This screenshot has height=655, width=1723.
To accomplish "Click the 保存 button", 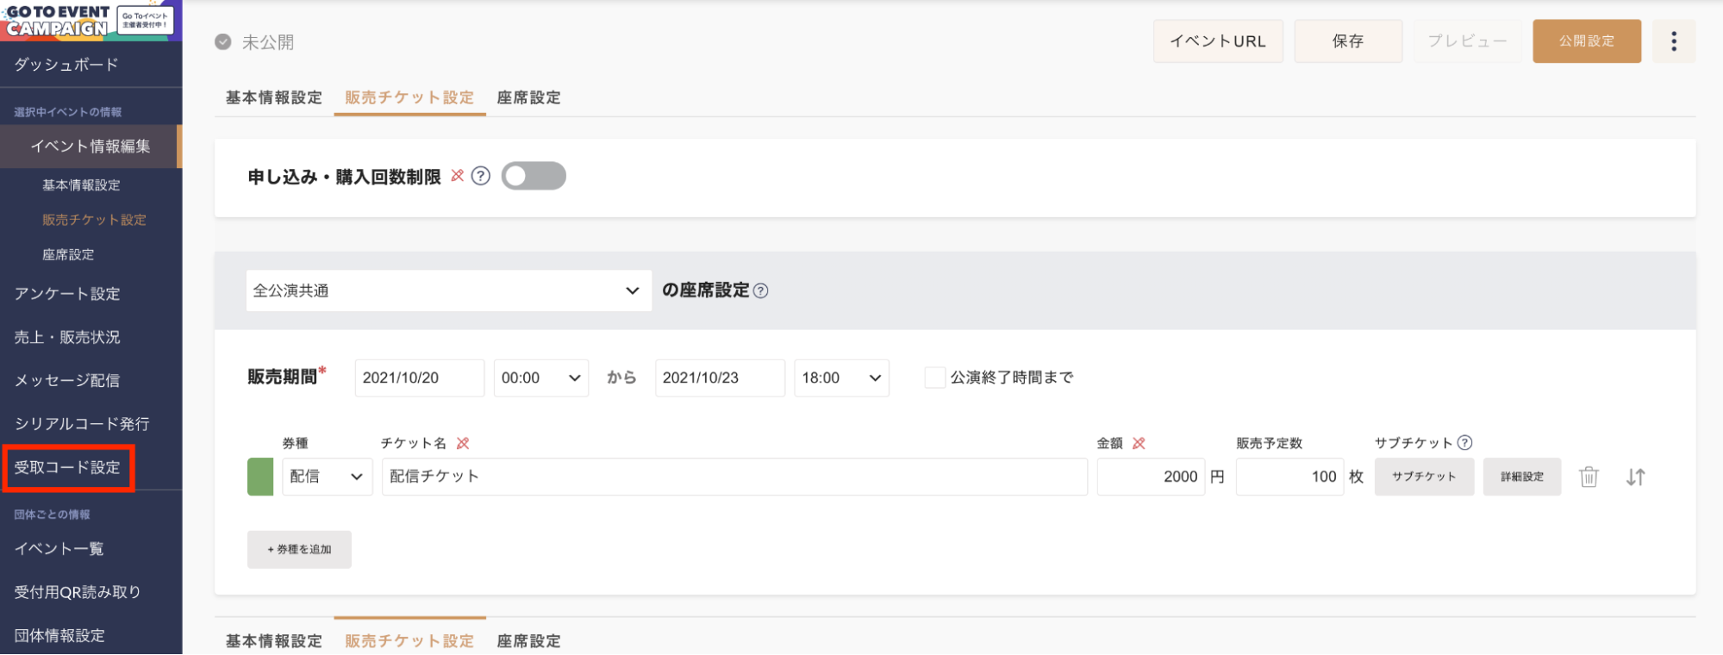I will 1348,41.
